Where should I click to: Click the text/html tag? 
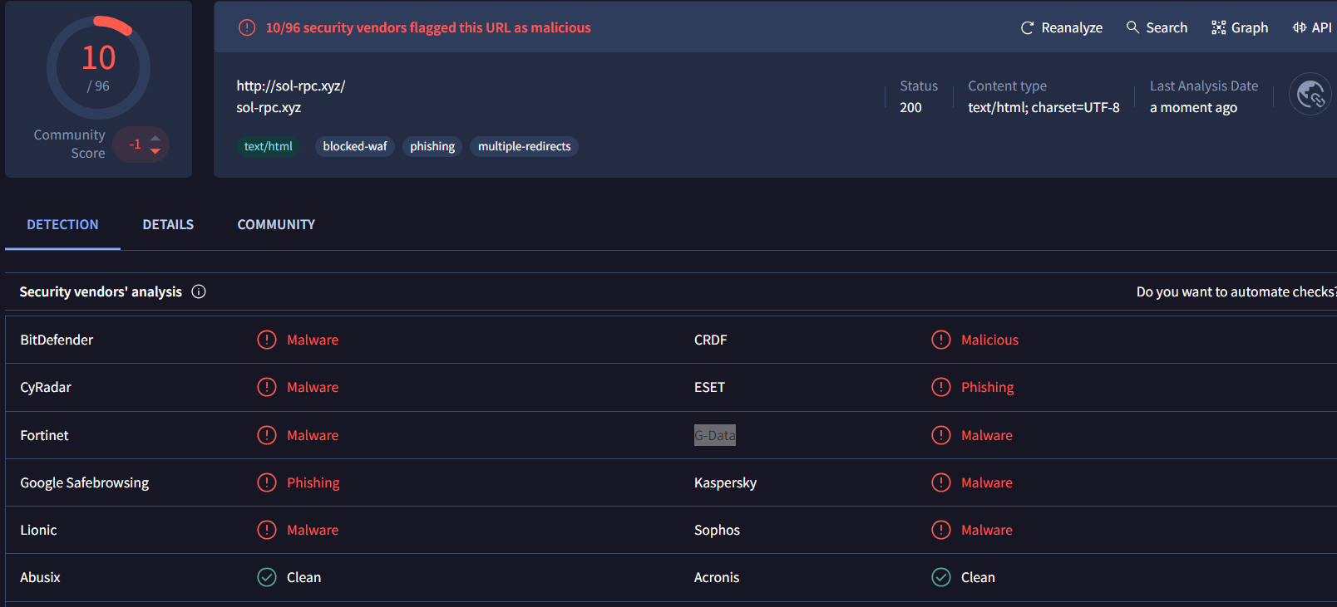269,146
